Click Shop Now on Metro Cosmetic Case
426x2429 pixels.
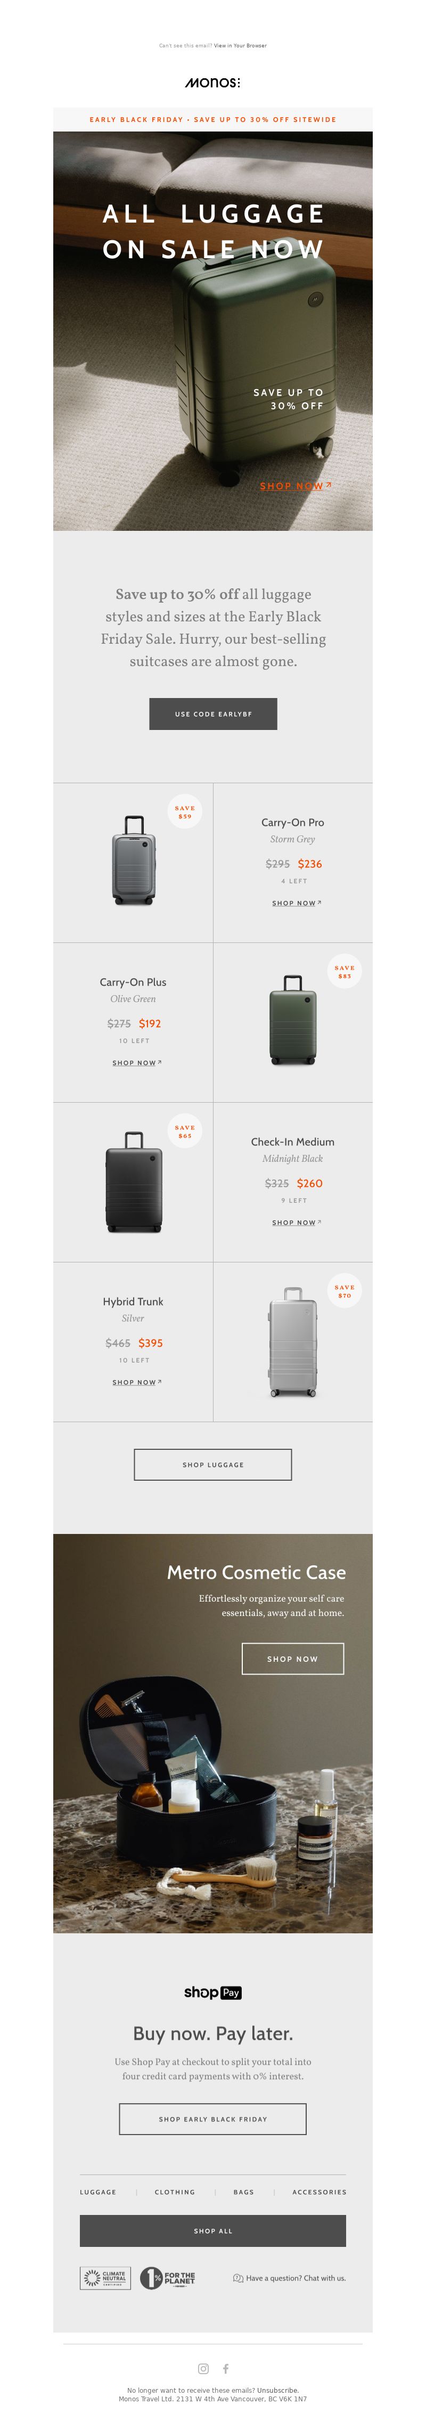tap(293, 1659)
